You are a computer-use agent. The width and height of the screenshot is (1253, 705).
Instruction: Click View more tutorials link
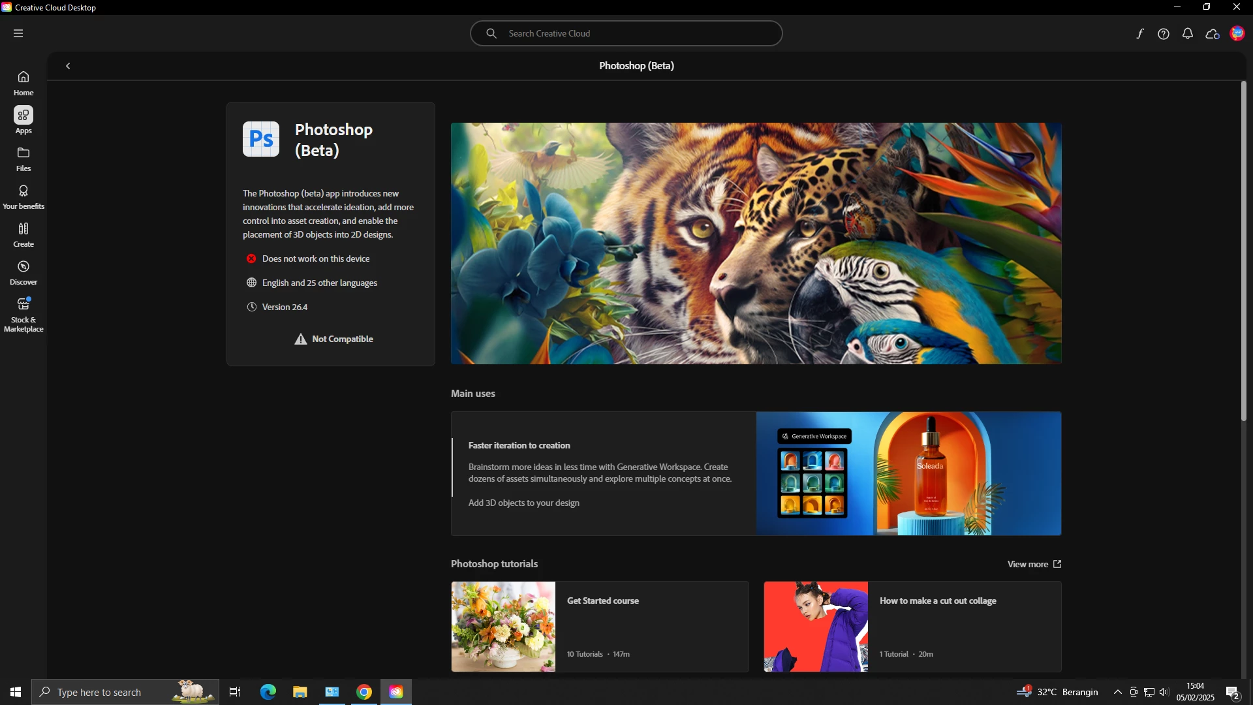tap(1034, 564)
